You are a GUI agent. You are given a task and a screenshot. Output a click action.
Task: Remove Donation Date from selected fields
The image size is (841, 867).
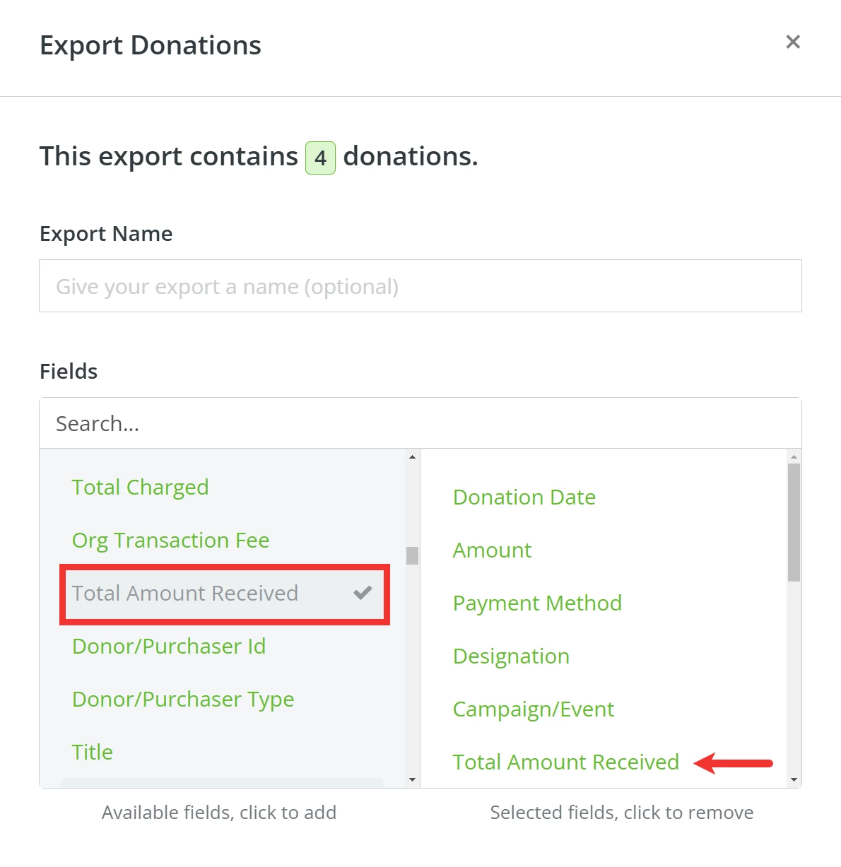pyautogui.click(x=524, y=497)
